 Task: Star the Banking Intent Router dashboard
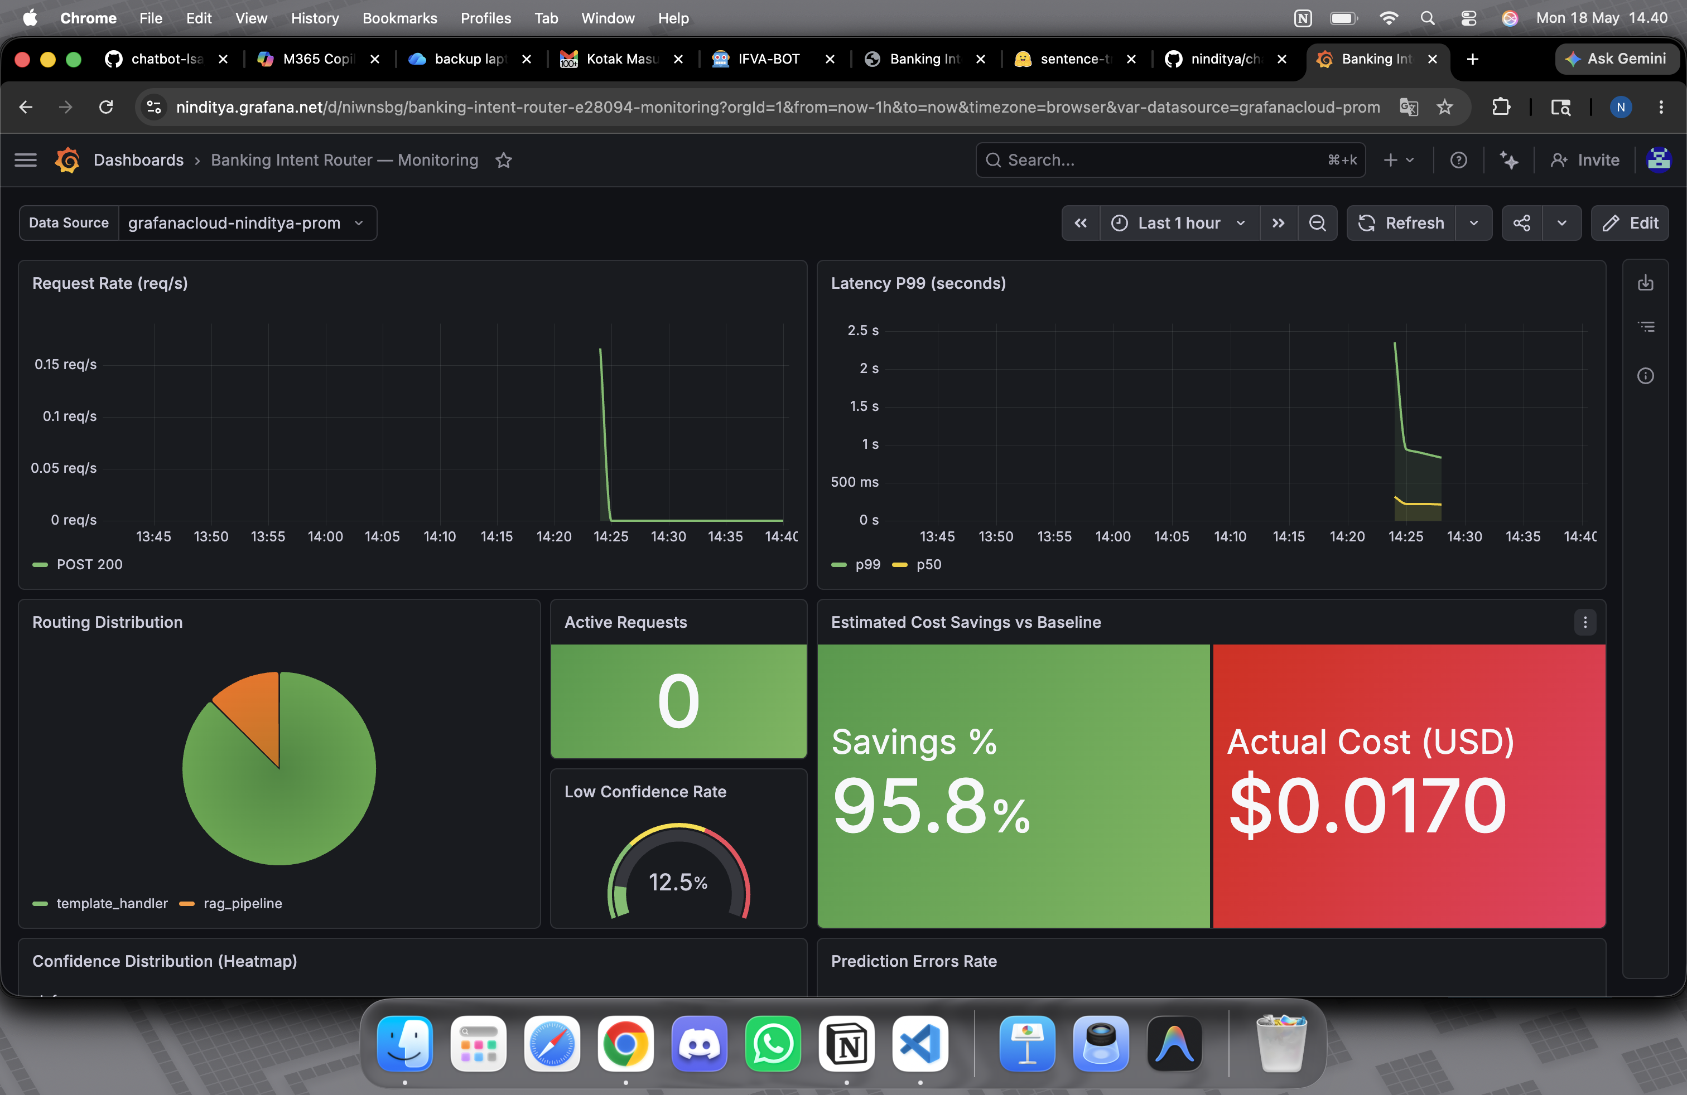[504, 160]
